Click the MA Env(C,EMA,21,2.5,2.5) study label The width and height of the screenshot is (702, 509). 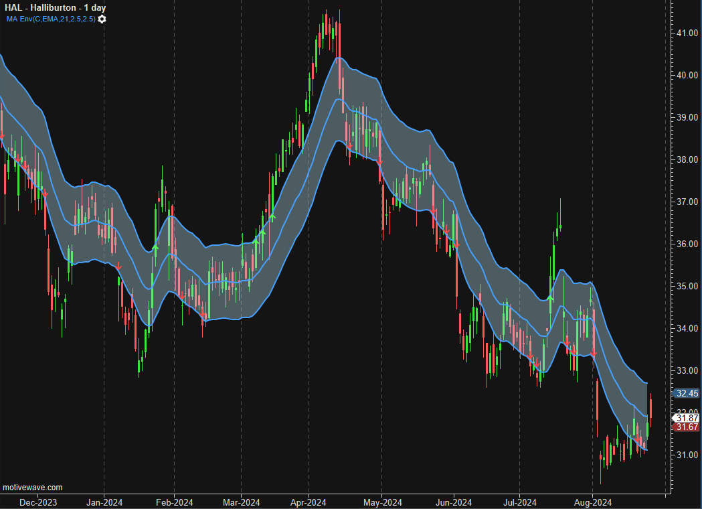click(x=51, y=19)
